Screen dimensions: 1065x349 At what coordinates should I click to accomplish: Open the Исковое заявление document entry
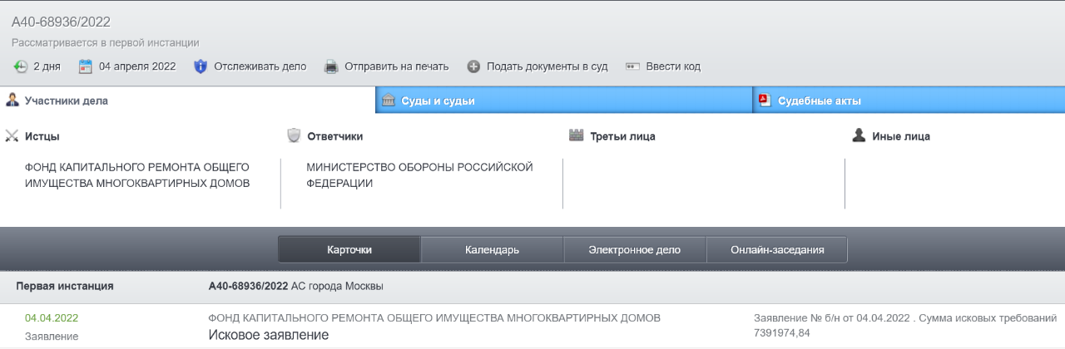[268, 335]
